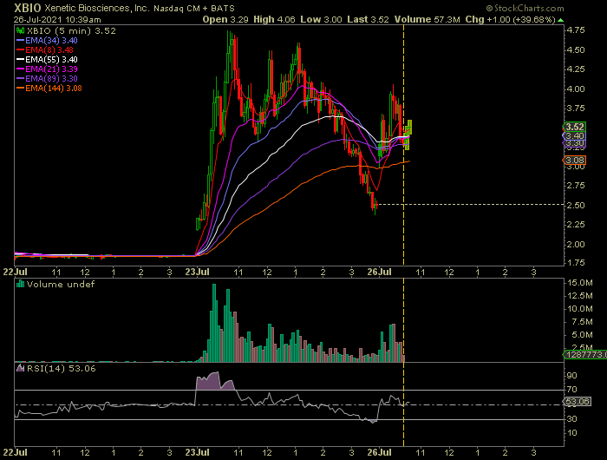Click the green 3.52 last price tag on the price axis

[x=574, y=127]
